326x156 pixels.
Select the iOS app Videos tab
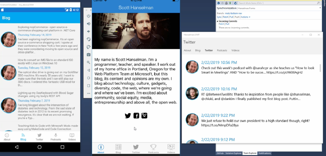point(171,149)
